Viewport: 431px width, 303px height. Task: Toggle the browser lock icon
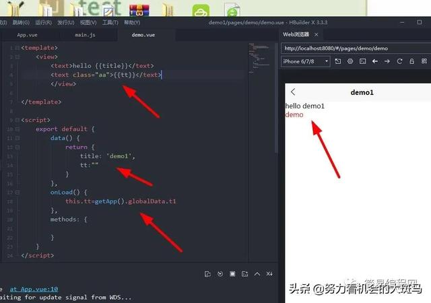pyautogui.click(x=411, y=61)
